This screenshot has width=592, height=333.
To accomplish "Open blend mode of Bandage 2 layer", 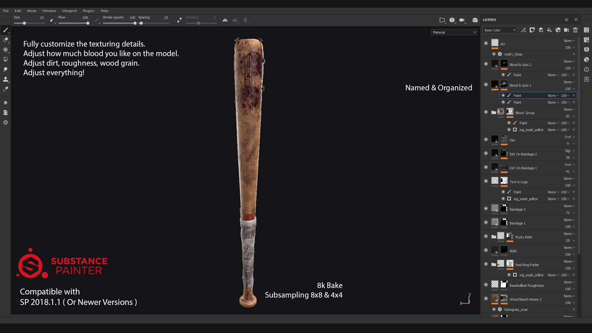I will (569, 206).
